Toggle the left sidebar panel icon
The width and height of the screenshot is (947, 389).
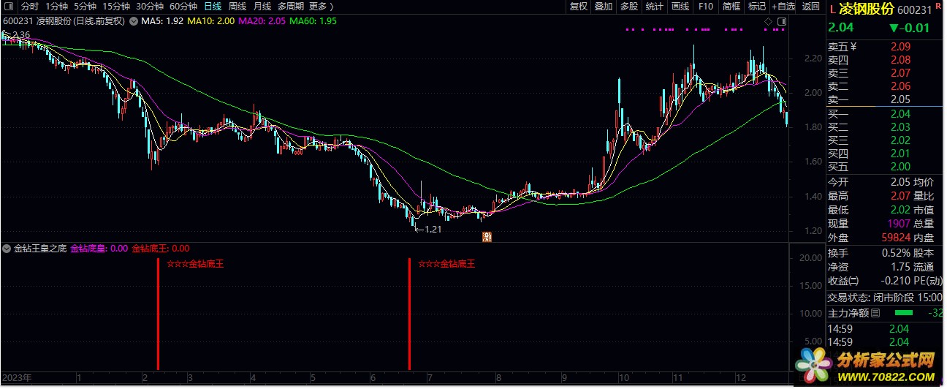pyautogui.click(x=9, y=7)
